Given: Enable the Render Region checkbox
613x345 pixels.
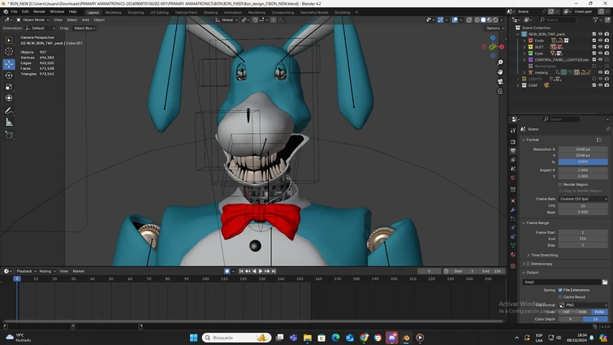Looking at the screenshot, I should tap(560, 184).
